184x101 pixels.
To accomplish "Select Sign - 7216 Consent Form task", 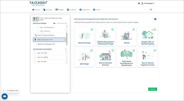I will click(x=49, y=27).
